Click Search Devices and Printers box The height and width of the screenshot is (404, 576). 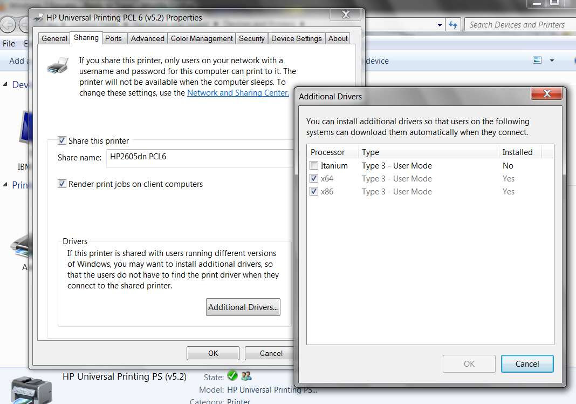coord(520,25)
